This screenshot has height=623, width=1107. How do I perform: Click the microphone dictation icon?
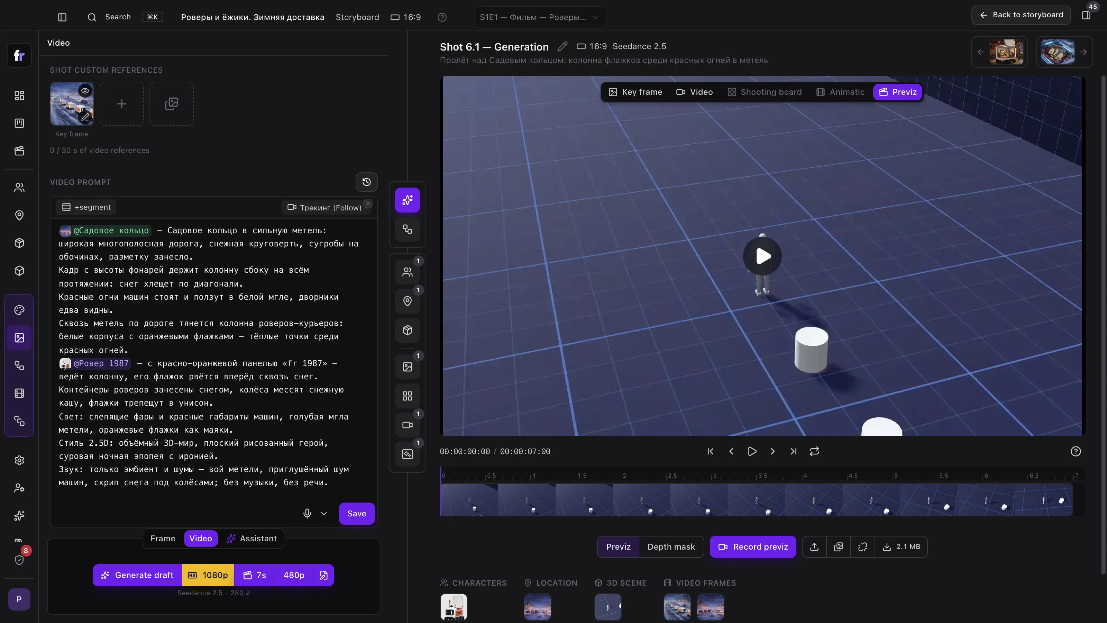pyautogui.click(x=307, y=513)
